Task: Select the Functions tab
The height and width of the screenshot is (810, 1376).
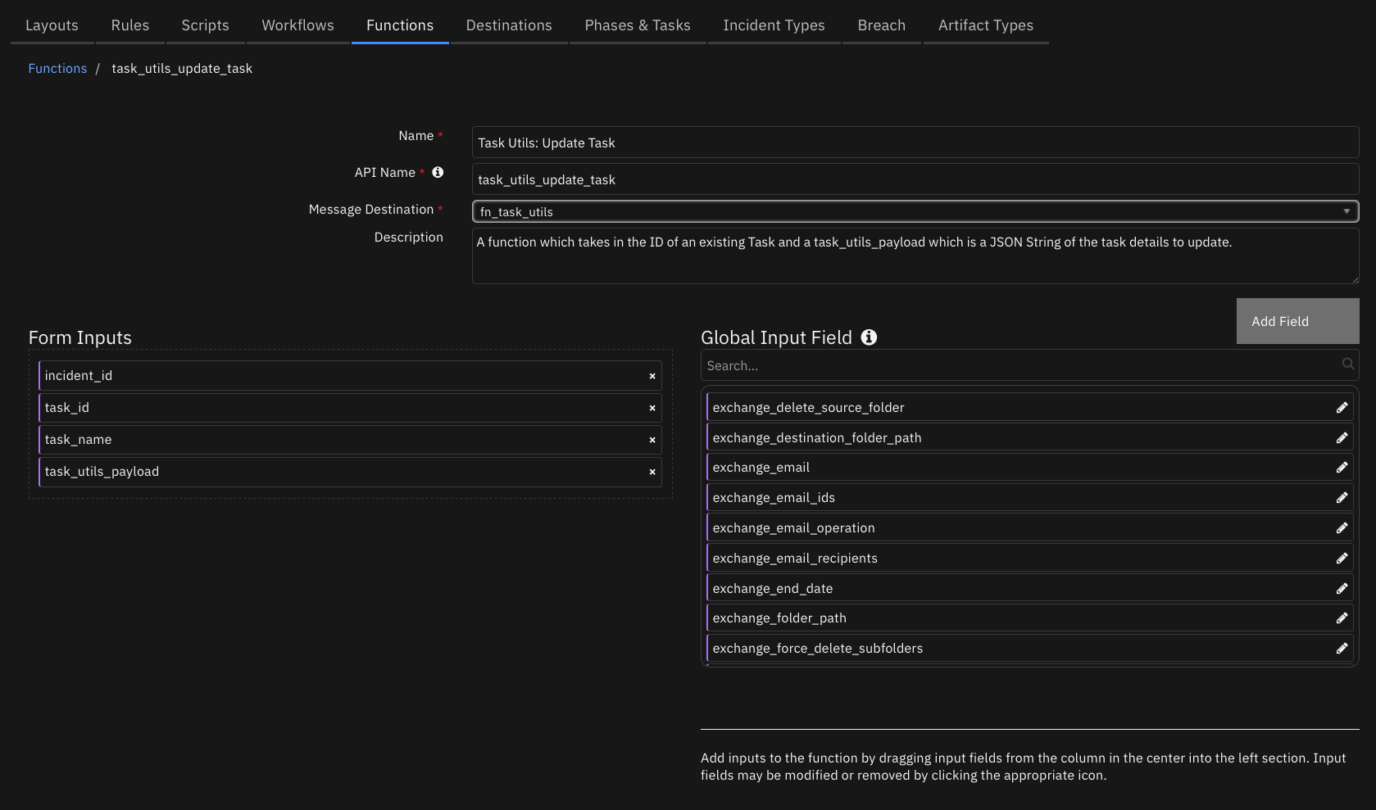Action: tap(400, 25)
